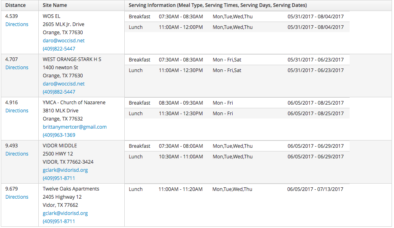Get Directions to Twelve Oaks Apartments
The width and height of the screenshot is (394, 228).
[x=17, y=197]
